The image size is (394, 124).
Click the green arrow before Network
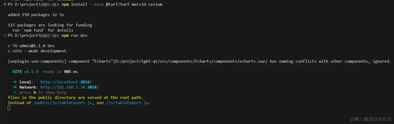[x=15, y=87]
